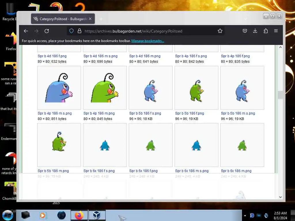Open link Spr b 4p 186 f.png
The image size is (295, 221).
point(235,56)
